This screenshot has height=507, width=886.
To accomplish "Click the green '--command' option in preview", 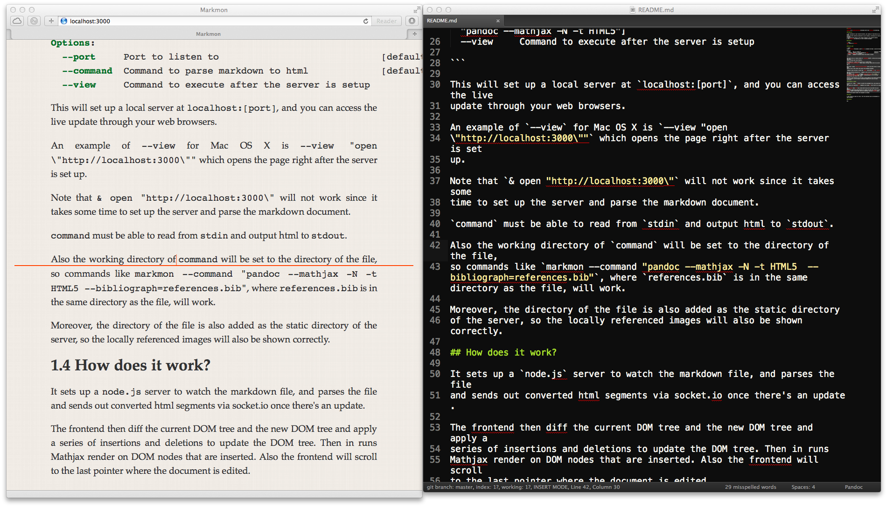I will pos(87,71).
